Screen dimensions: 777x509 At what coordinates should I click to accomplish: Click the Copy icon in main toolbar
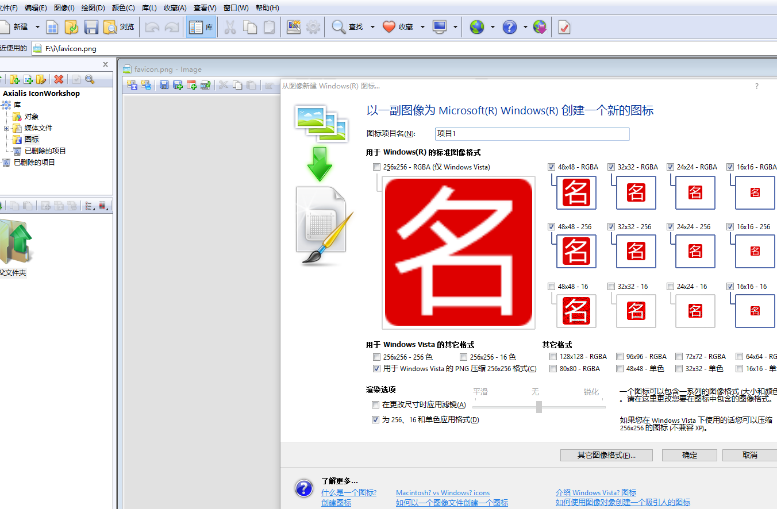coord(249,27)
